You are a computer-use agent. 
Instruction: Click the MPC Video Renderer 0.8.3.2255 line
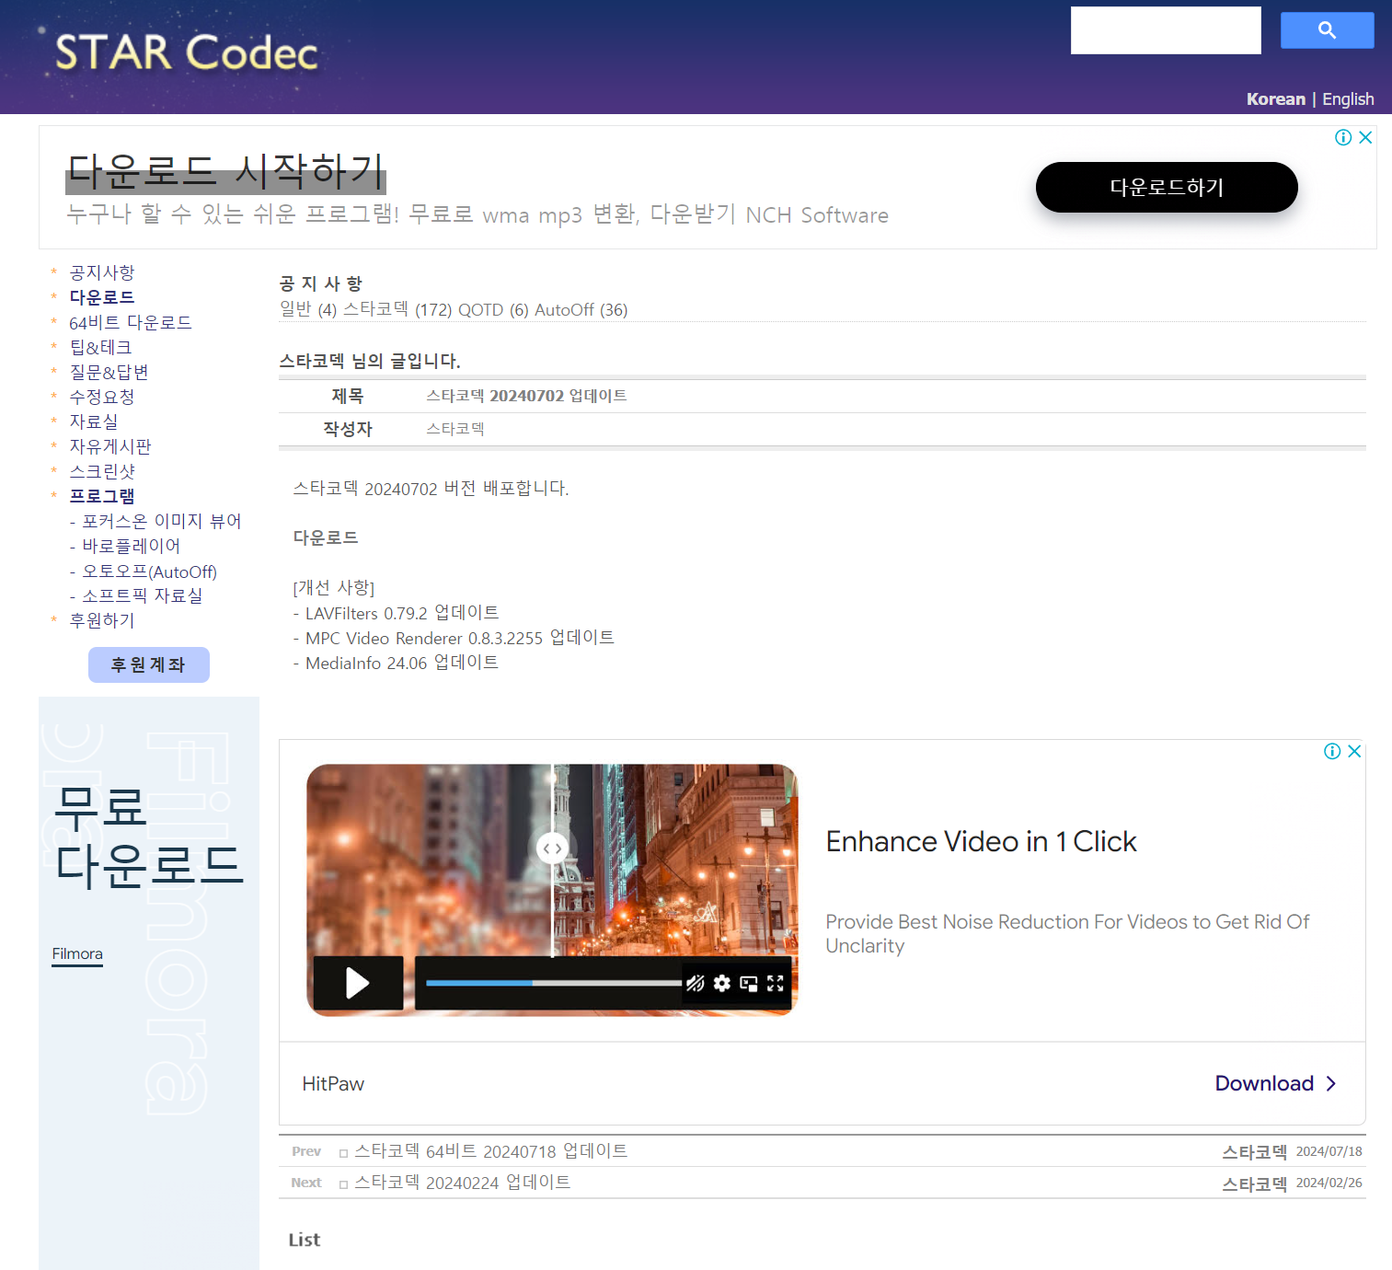[454, 638]
